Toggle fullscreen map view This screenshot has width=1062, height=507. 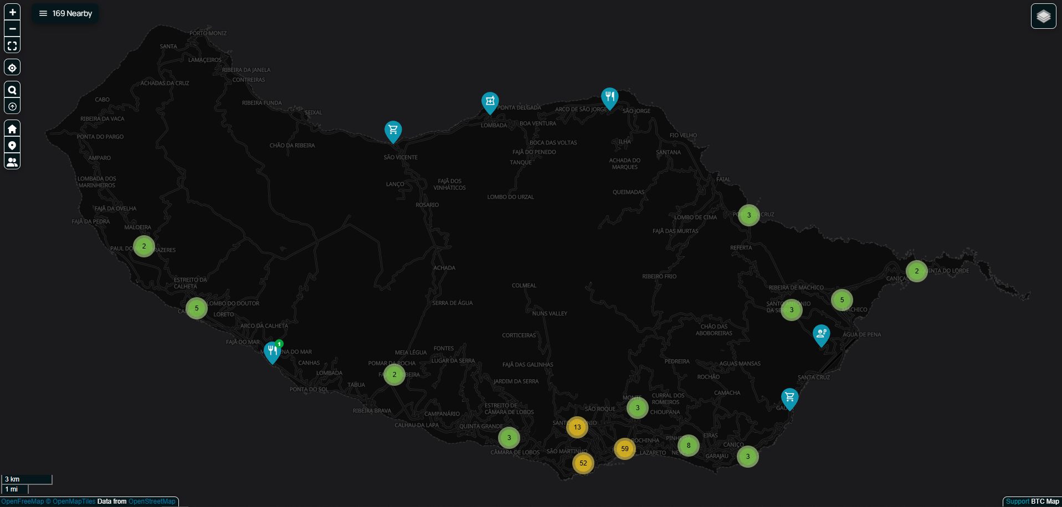[x=12, y=45]
